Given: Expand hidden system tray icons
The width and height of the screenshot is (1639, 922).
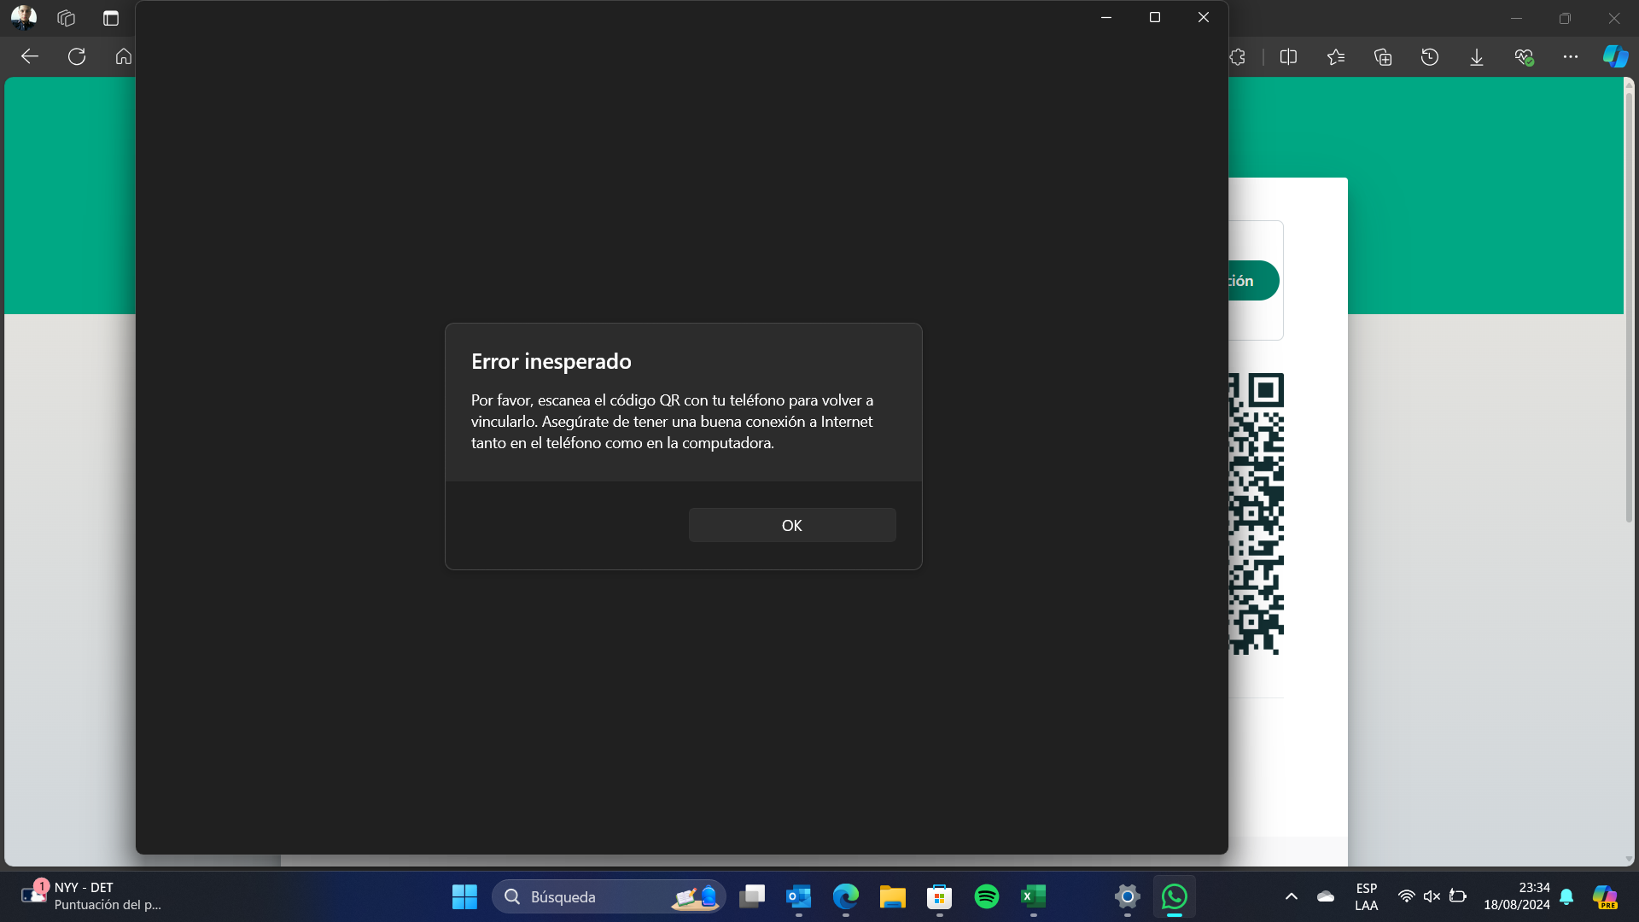Looking at the screenshot, I should tap(1292, 896).
